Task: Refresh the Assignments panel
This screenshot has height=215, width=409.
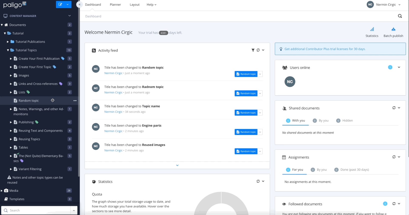Action: 394,157
